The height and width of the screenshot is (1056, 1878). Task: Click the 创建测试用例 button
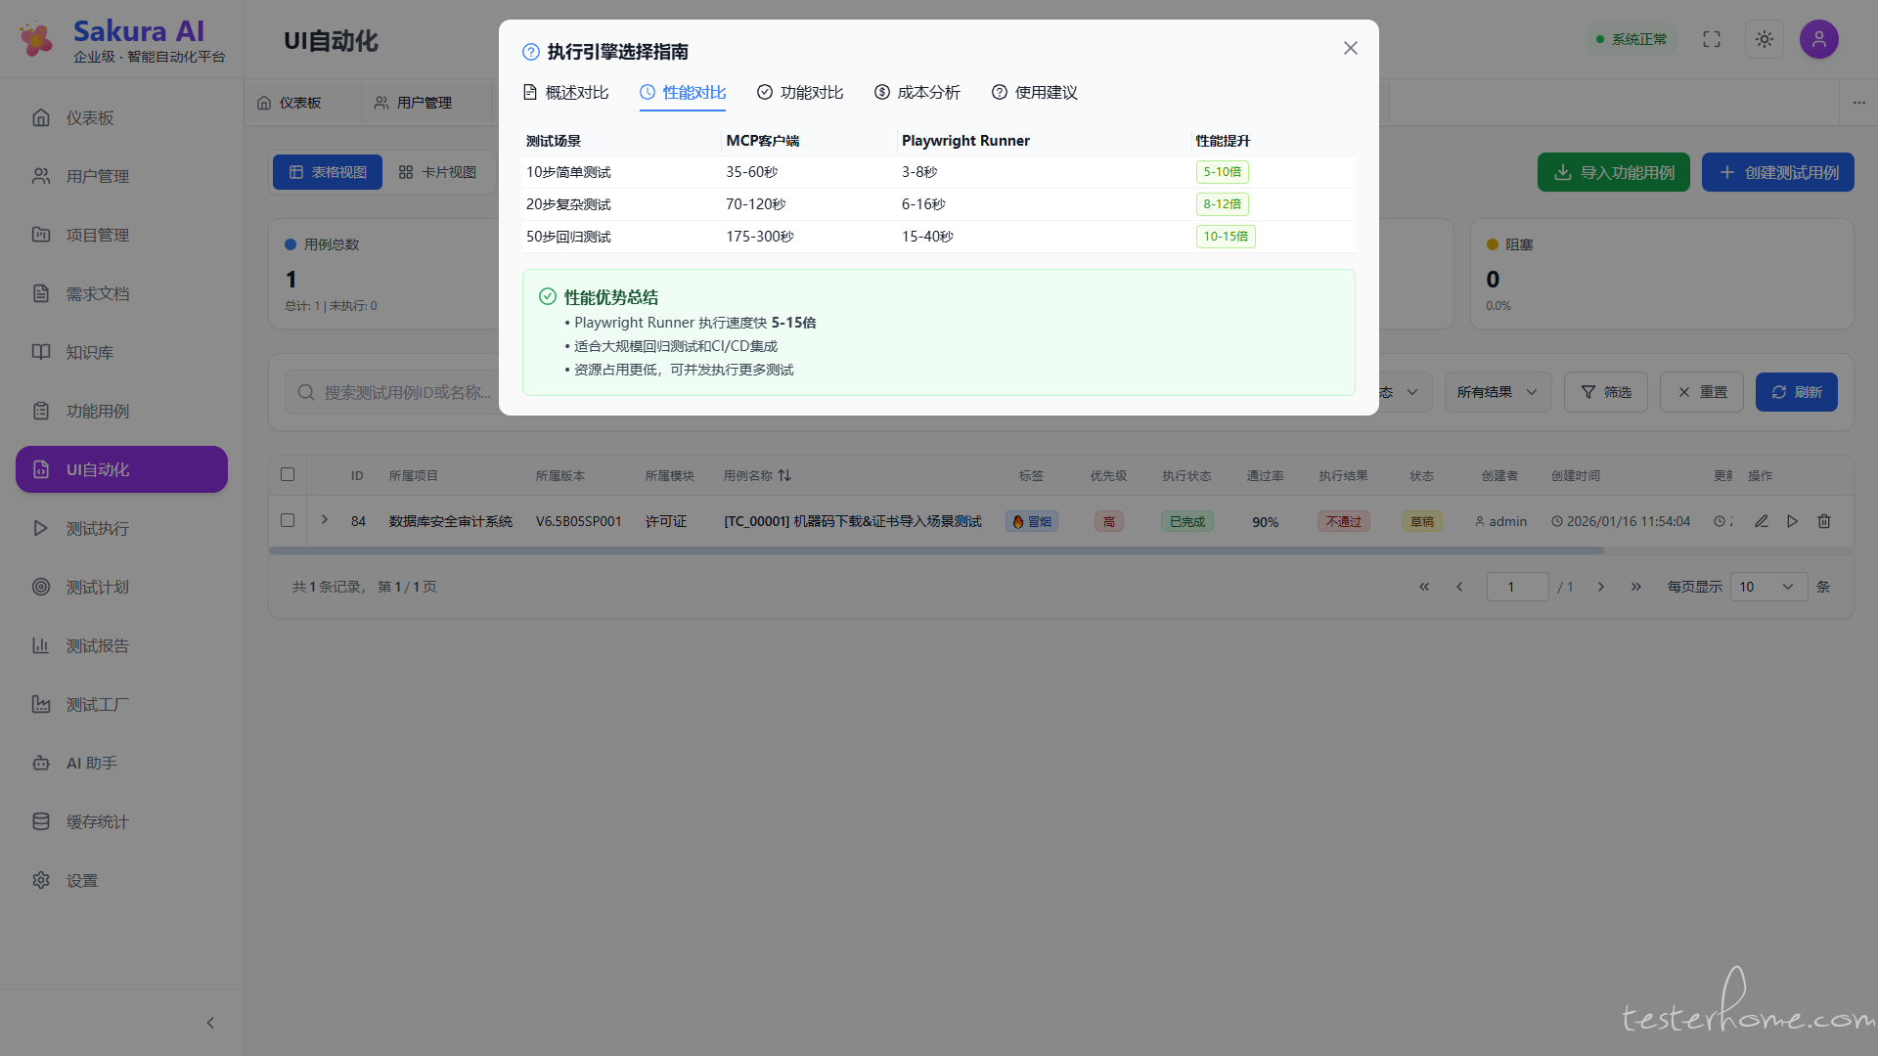pos(1777,172)
